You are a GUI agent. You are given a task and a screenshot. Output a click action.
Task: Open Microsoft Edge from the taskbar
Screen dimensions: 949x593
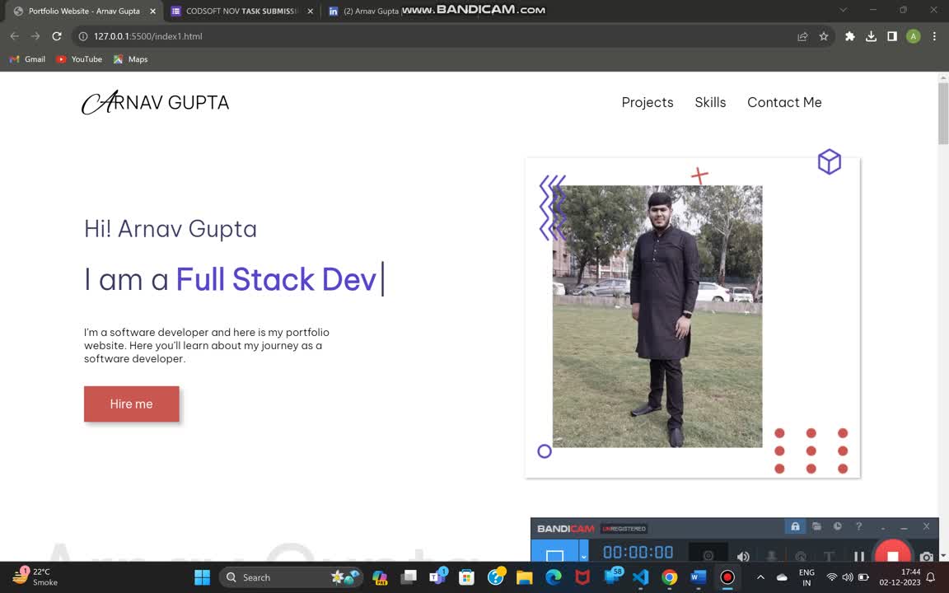[554, 577]
